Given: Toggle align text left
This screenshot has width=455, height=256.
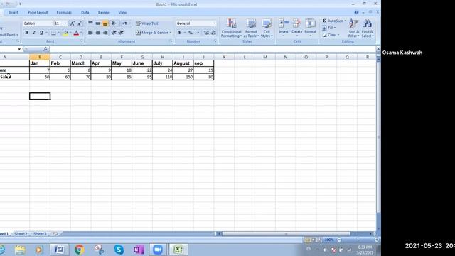Looking at the screenshot, I should coord(90,33).
